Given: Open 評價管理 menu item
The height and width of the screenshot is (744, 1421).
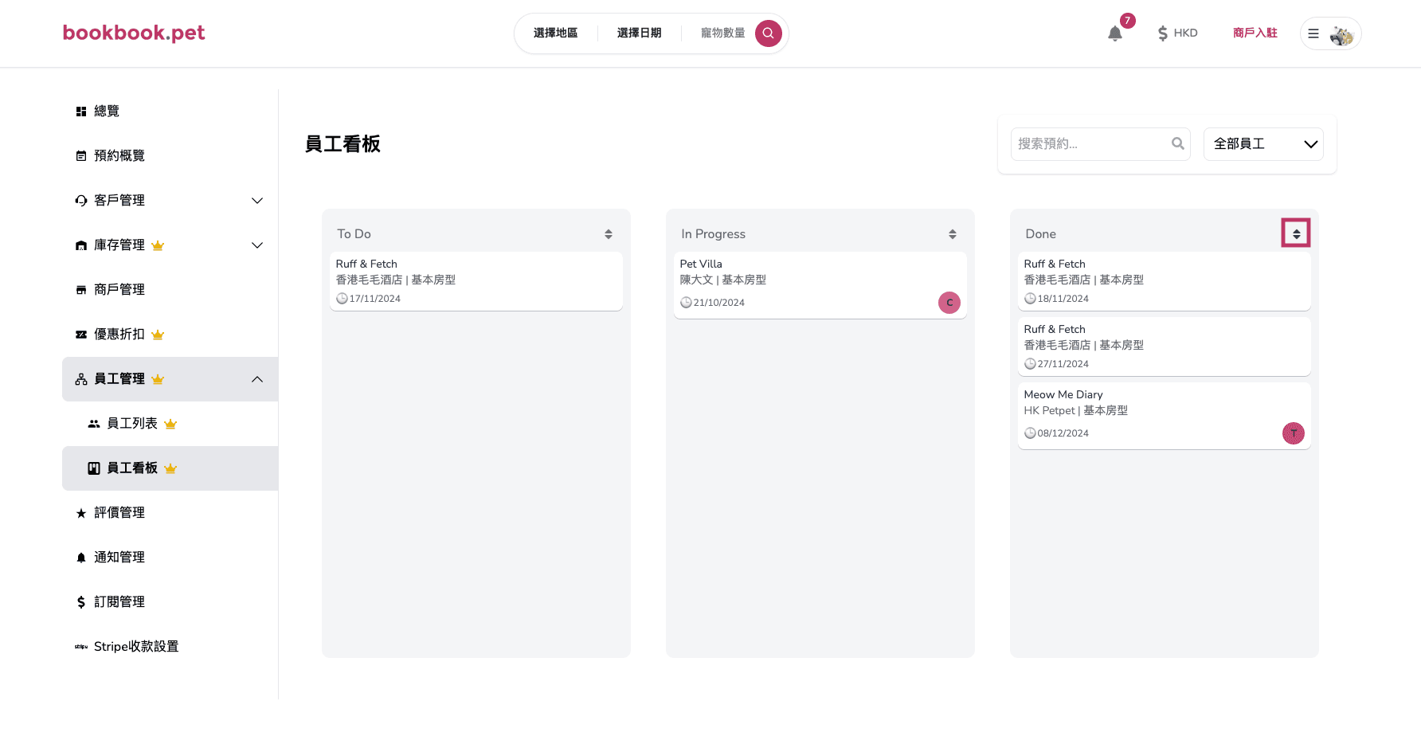Looking at the screenshot, I should (x=170, y=513).
